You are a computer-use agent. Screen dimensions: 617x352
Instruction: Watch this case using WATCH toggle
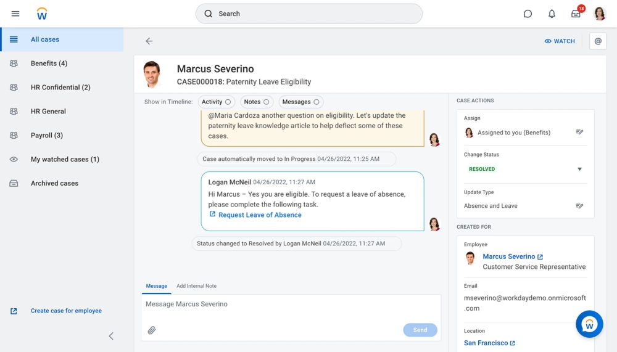point(559,41)
